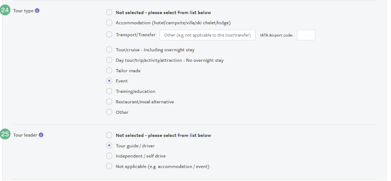Click the IATA Airport code field
391x181 pixels.
click(x=306, y=35)
